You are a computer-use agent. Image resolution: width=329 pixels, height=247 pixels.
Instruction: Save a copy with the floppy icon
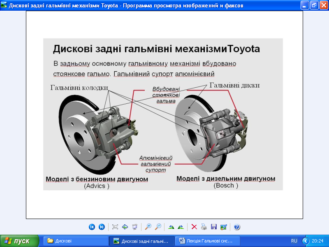coord(213,227)
